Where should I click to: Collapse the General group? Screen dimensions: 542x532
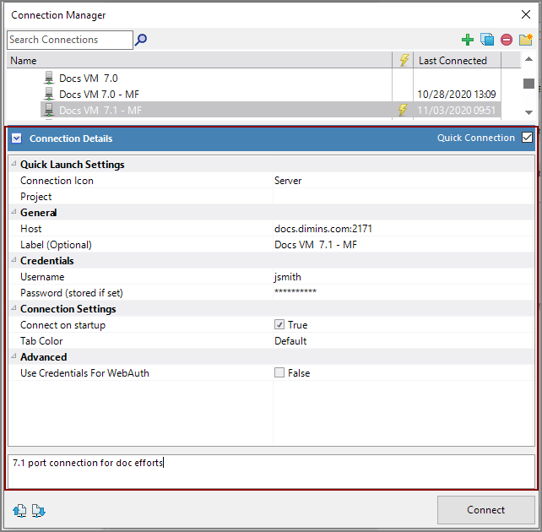coord(14,212)
